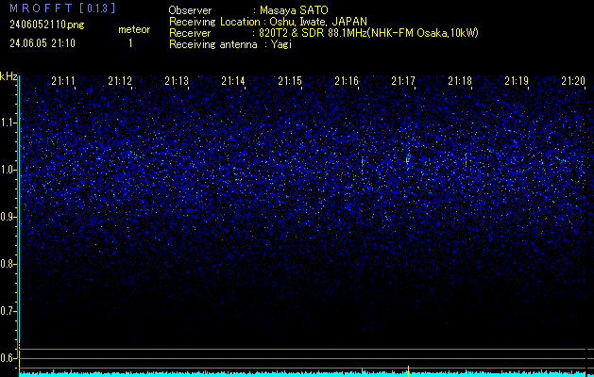Click the 0.8 kHz frequency label
Screen dimensions: 594x377
(8, 264)
